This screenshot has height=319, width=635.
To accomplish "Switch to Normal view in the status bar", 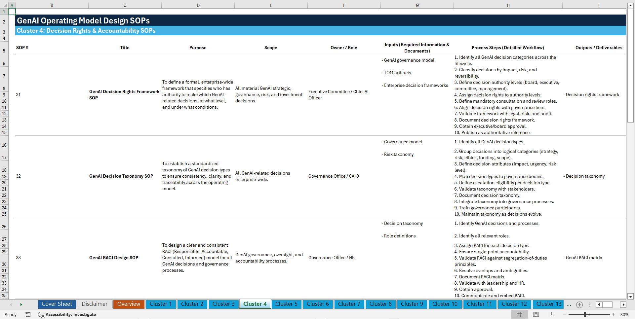I will pyautogui.click(x=520, y=314).
